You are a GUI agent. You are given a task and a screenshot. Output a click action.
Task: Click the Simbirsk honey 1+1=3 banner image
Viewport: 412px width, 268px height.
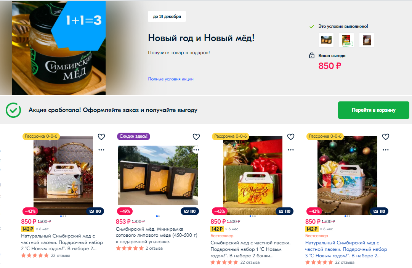coord(59,48)
